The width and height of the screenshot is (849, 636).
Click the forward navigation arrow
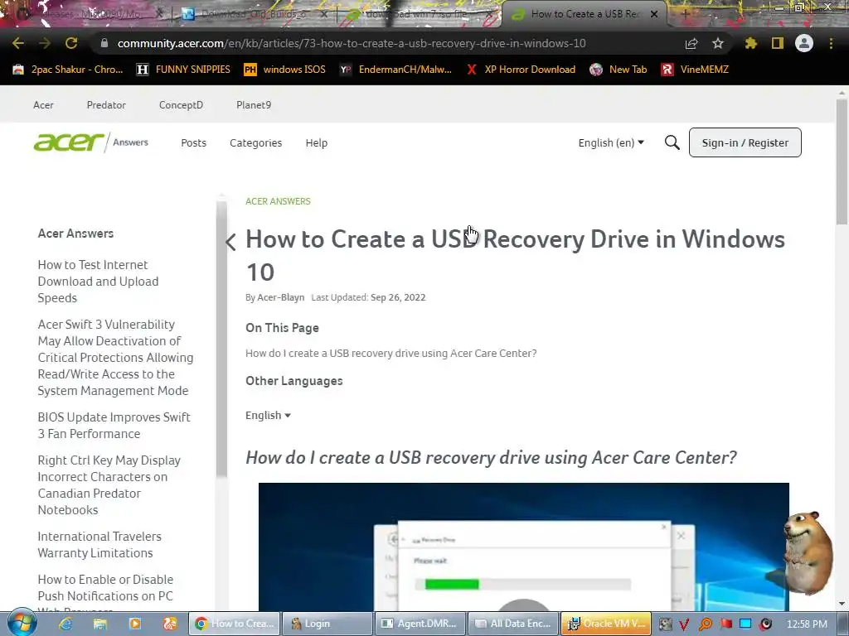click(45, 43)
